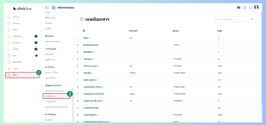Open the WaitBillNo document number
The width and height of the screenshot is (266, 125).
coord(88,52)
